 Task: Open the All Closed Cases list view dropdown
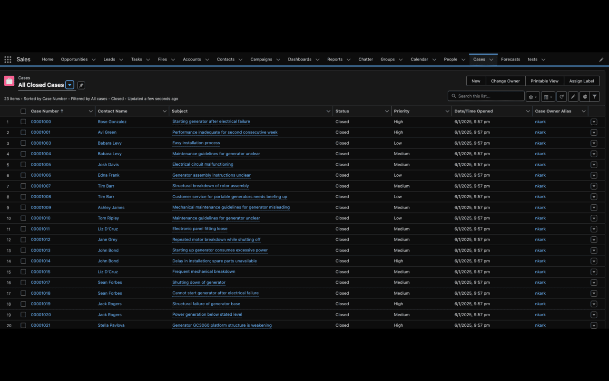pos(70,85)
